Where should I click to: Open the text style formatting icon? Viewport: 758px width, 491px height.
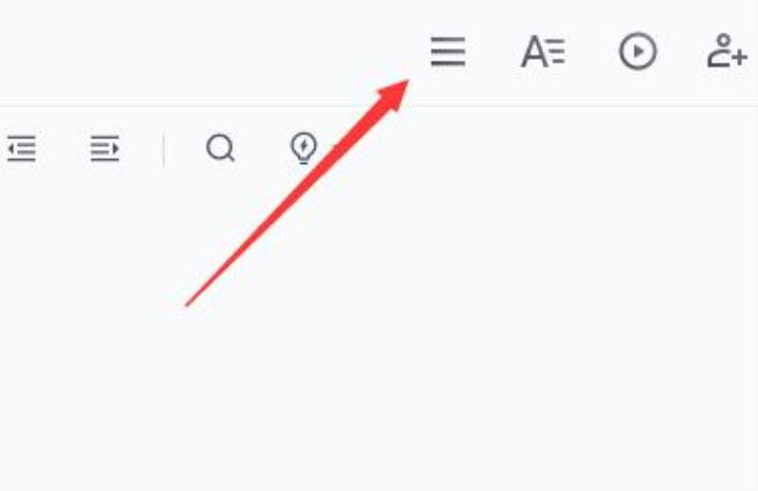pyautogui.click(x=543, y=51)
